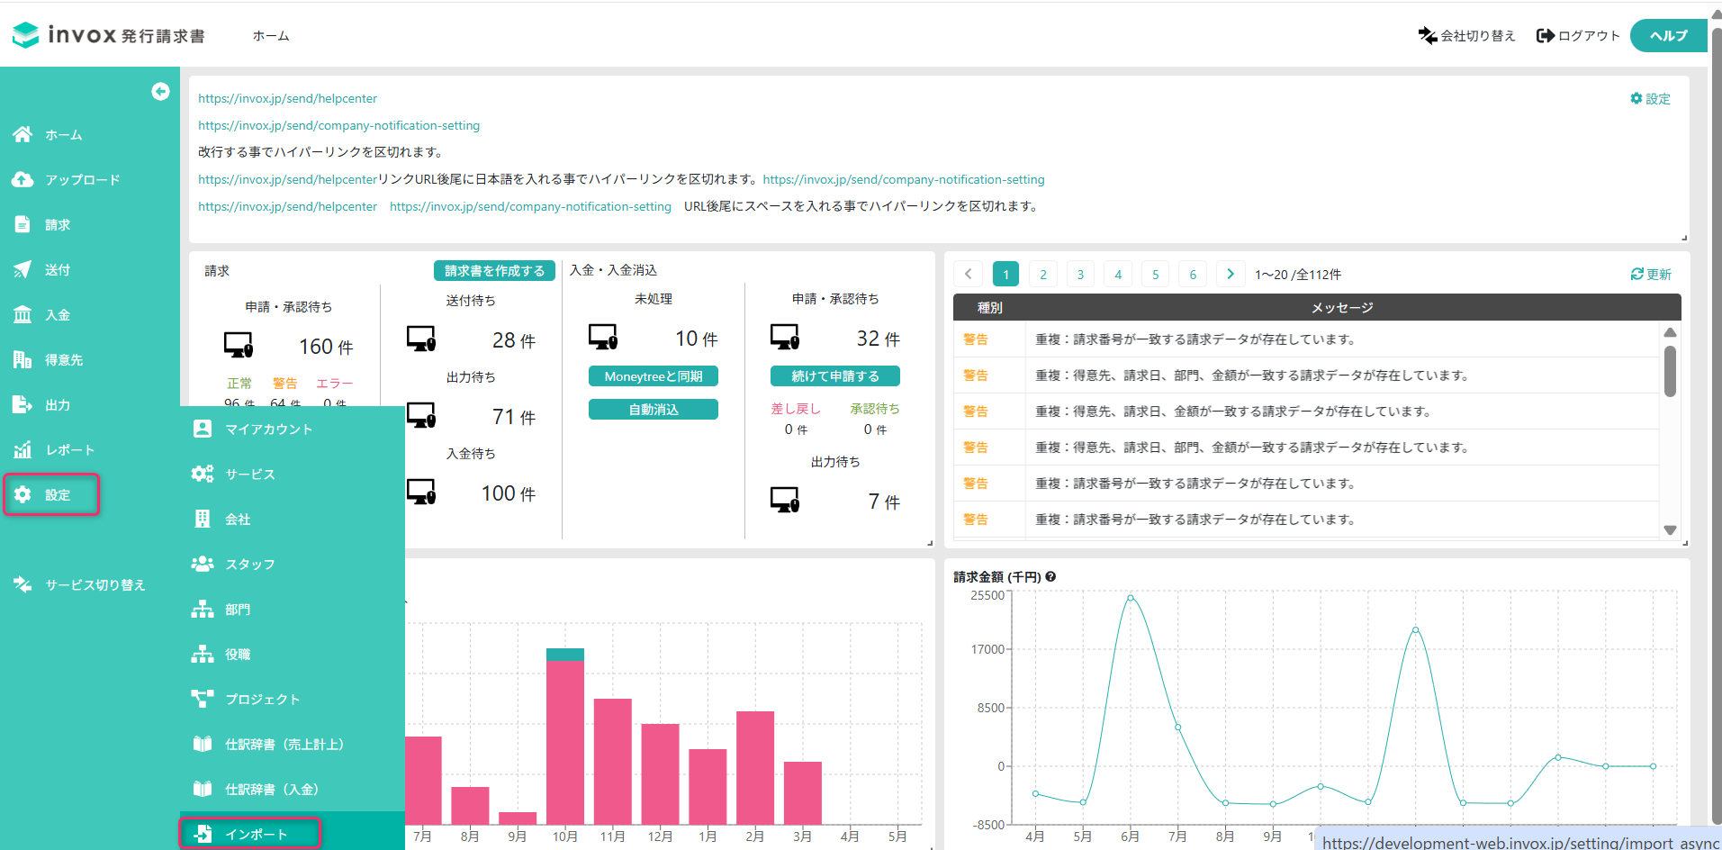Click the 請求書を作成する button

[494, 271]
